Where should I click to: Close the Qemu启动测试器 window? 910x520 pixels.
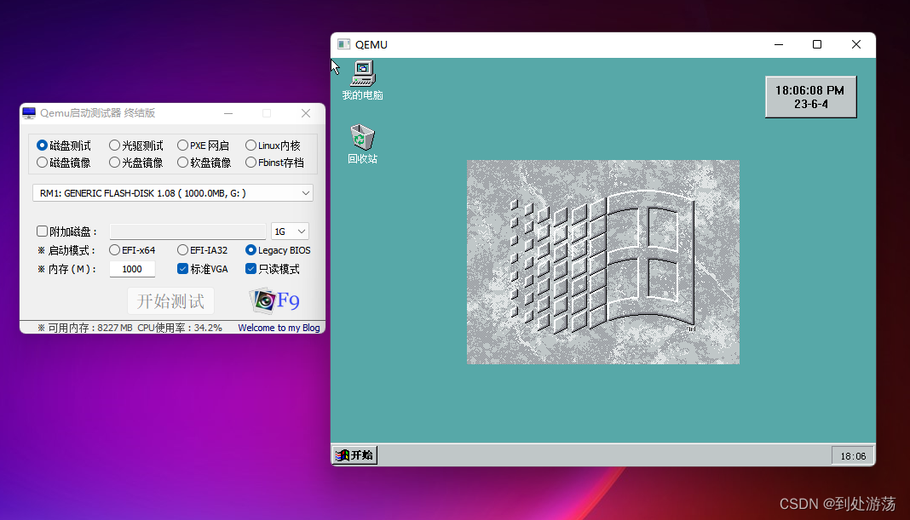point(306,113)
